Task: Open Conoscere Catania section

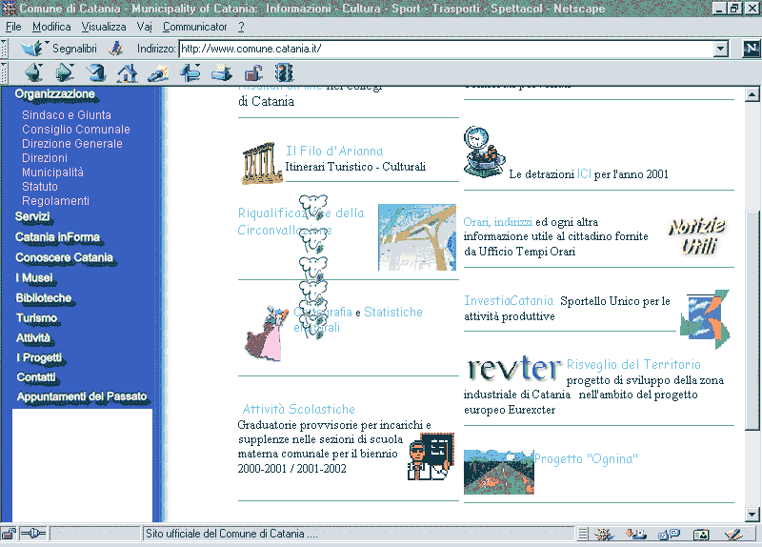Action: coord(64,257)
